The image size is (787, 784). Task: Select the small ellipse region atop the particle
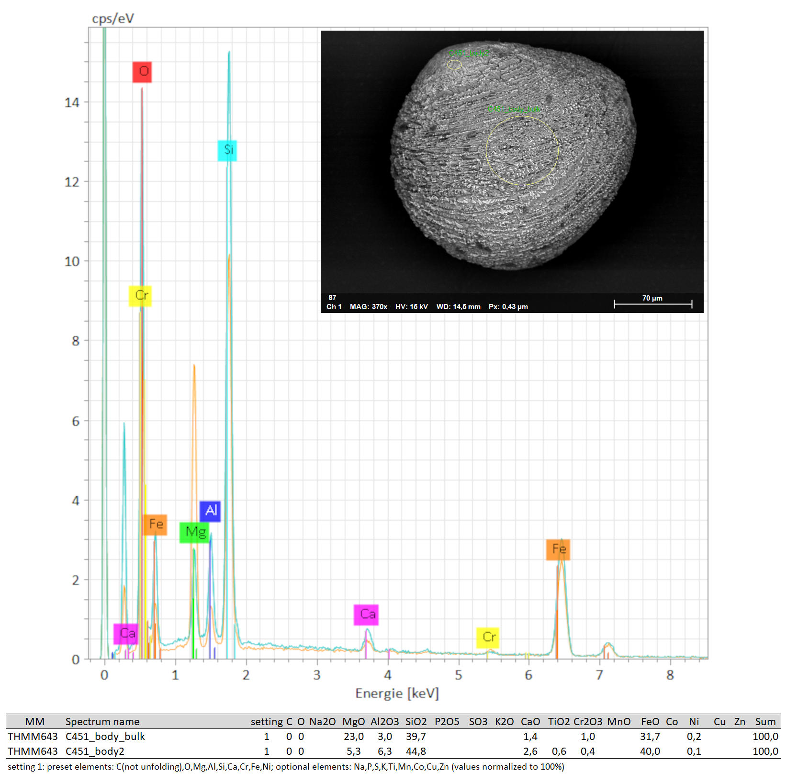(454, 65)
